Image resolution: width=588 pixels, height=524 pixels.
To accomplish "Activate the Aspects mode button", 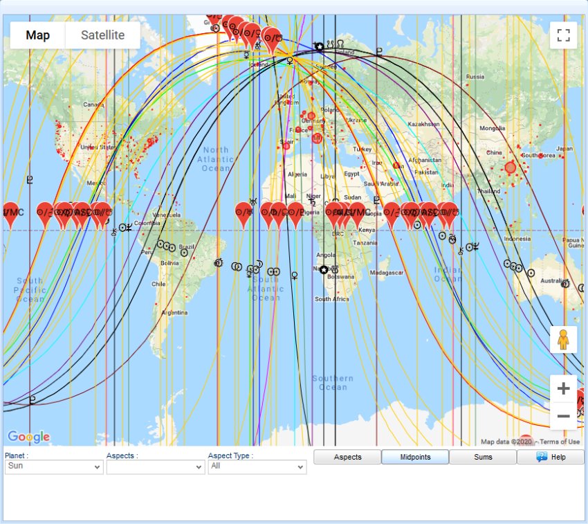I will (346, 457).
